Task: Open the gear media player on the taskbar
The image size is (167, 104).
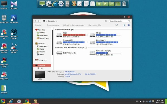Action: (x=19, y=101)
